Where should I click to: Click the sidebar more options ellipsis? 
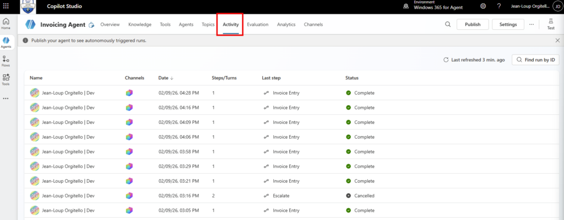(x=6, y=98)
